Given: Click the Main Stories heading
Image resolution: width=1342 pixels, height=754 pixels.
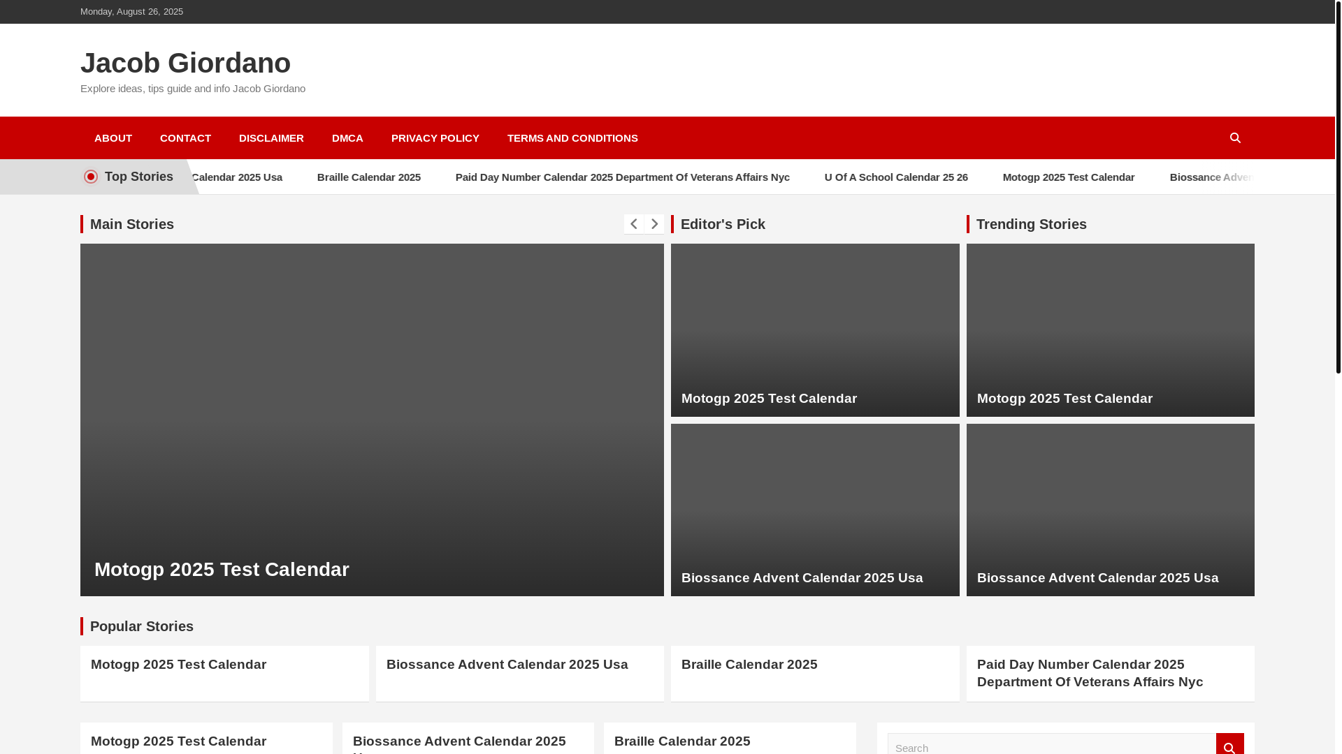Looking at the screenshot, I should (132, 224).
